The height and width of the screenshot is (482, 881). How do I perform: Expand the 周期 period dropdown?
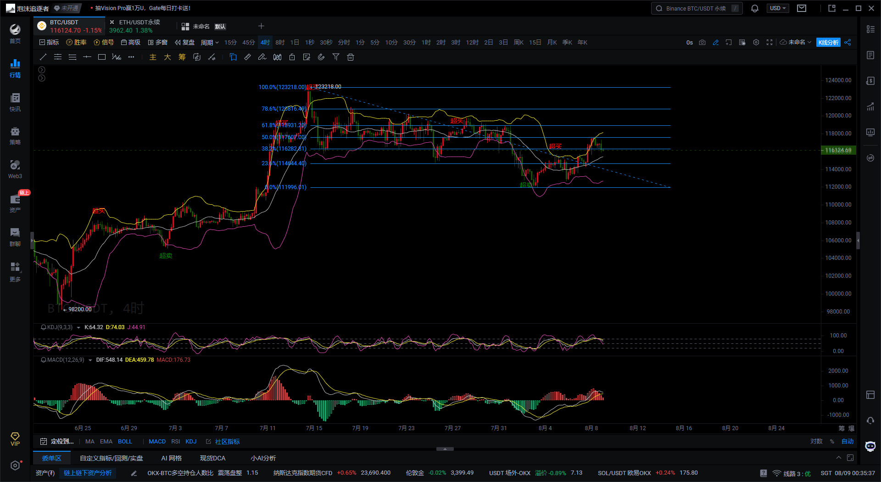[x=210, y=42]
